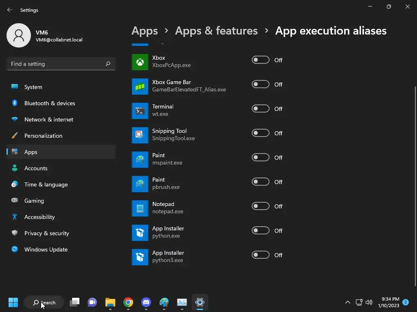417x312 pixels.
Task: Toggle the Paint pbrush.exe alias switch
Action: (x=261, y=182)
